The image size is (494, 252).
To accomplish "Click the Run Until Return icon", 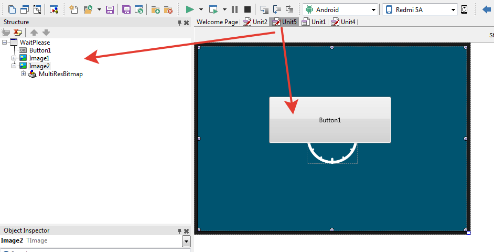I will (289, 9).
